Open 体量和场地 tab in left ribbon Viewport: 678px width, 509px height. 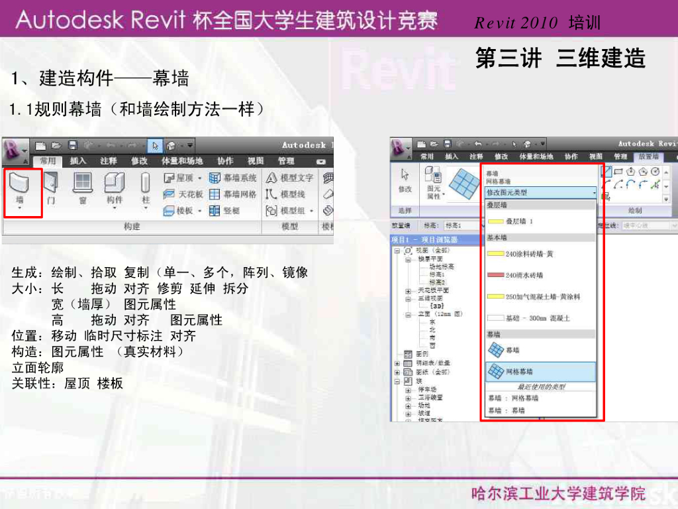point(182,161)
